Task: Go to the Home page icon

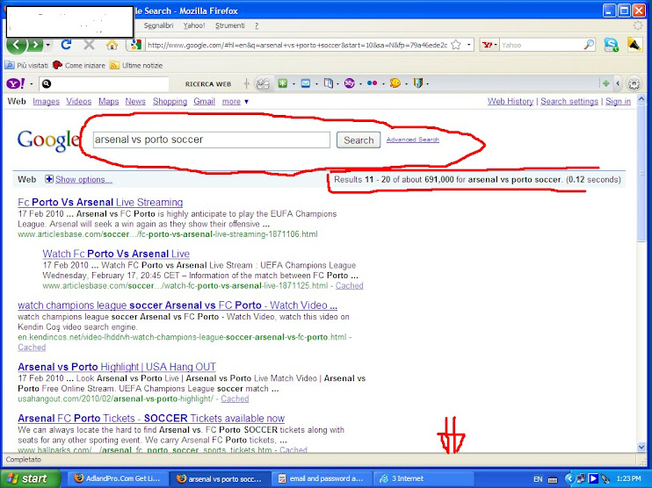Action: 112,45
